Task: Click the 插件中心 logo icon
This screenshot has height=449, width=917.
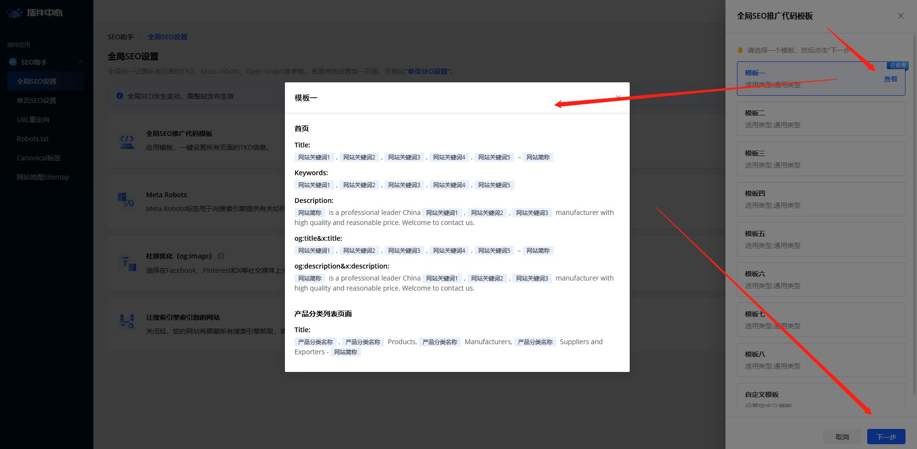Action: click(x=14, y=13)
